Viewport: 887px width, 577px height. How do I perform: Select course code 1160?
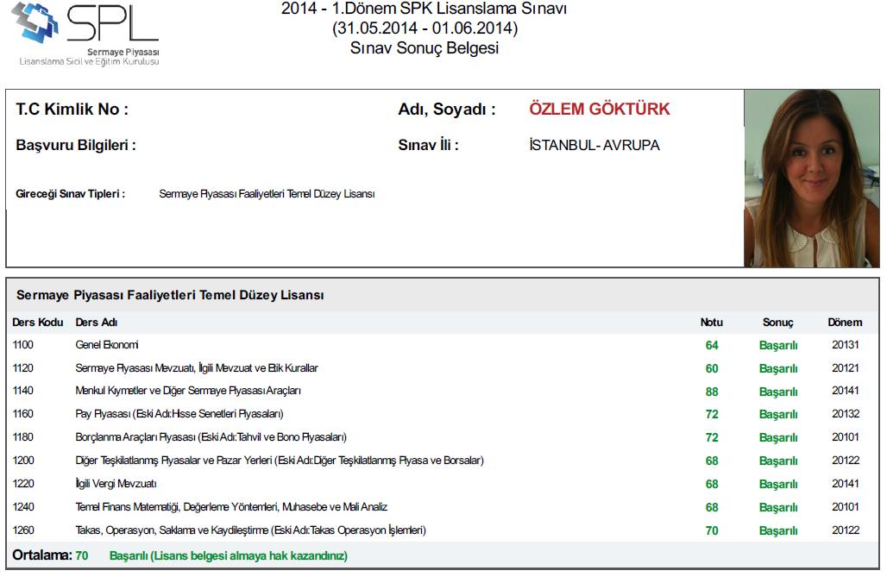coord(23,414)
